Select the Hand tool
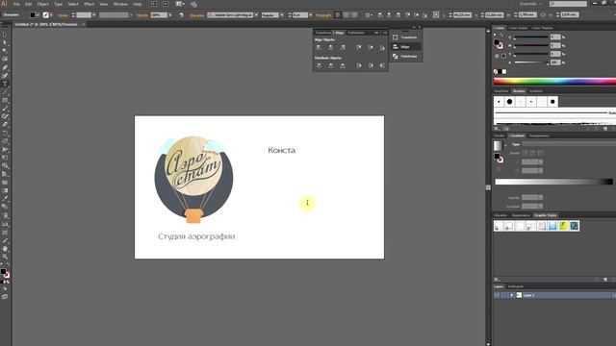The width and height of the screenshot is (616, 346). click(5, 249)
